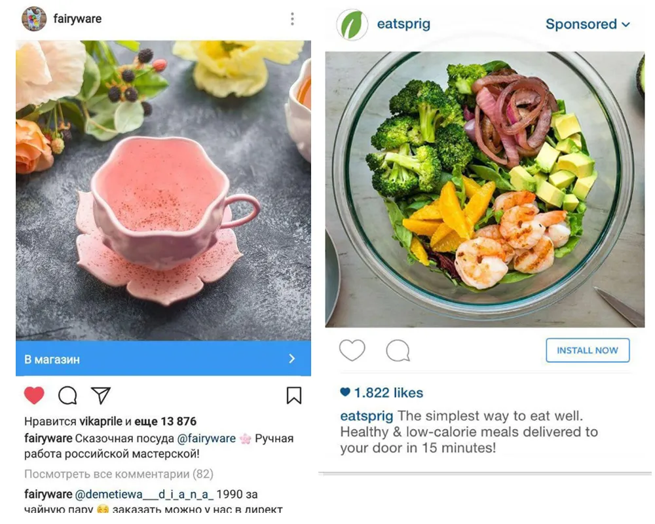Screen dimensions: 655x524
Task: View the 1.822 likes count
Action: pyautogui.click(x=388, y=393)
